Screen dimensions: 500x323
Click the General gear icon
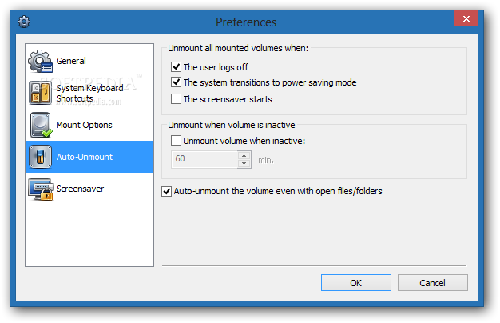pos(41,62)
